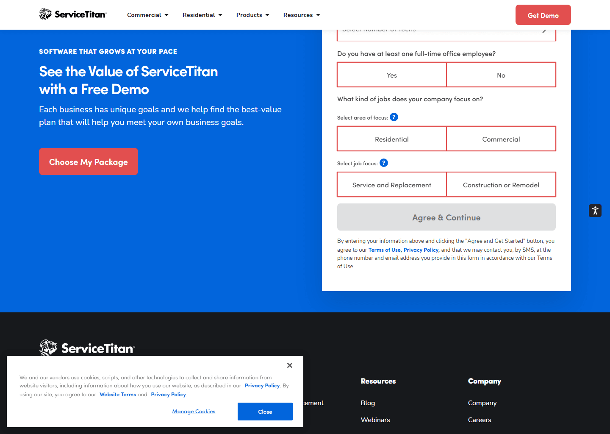
Task: Choose Commercial as area of focus
Action: pyautogui.click(x=501, y=139)
